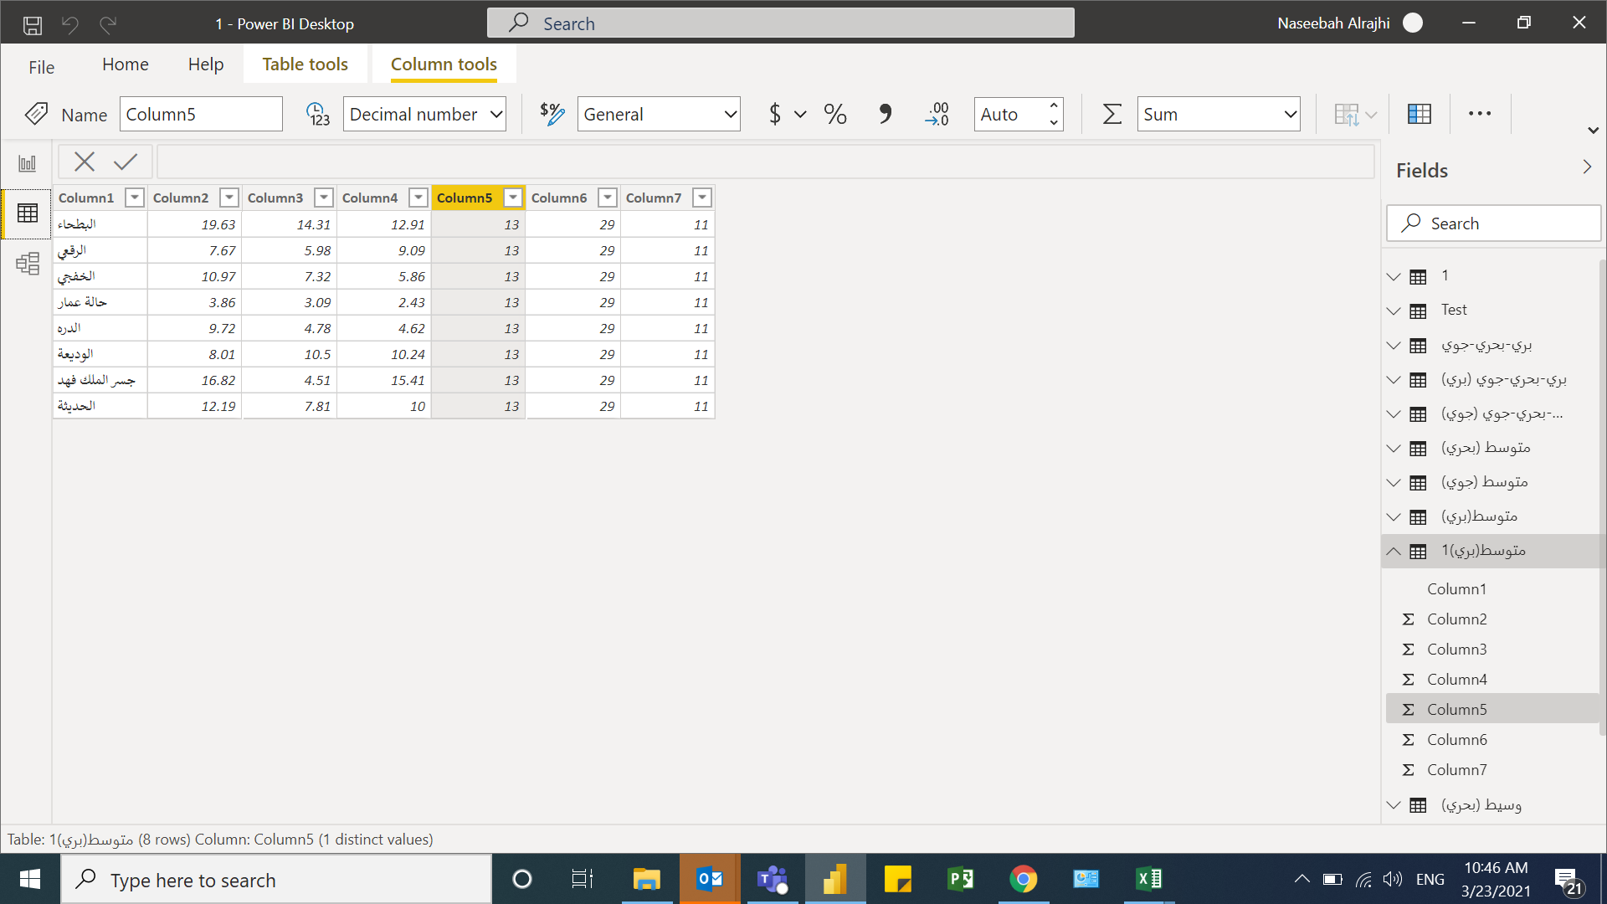Viewport: 1607px width, 904px height.
Task: Click the percentage format icon
Action: point(835,114)
